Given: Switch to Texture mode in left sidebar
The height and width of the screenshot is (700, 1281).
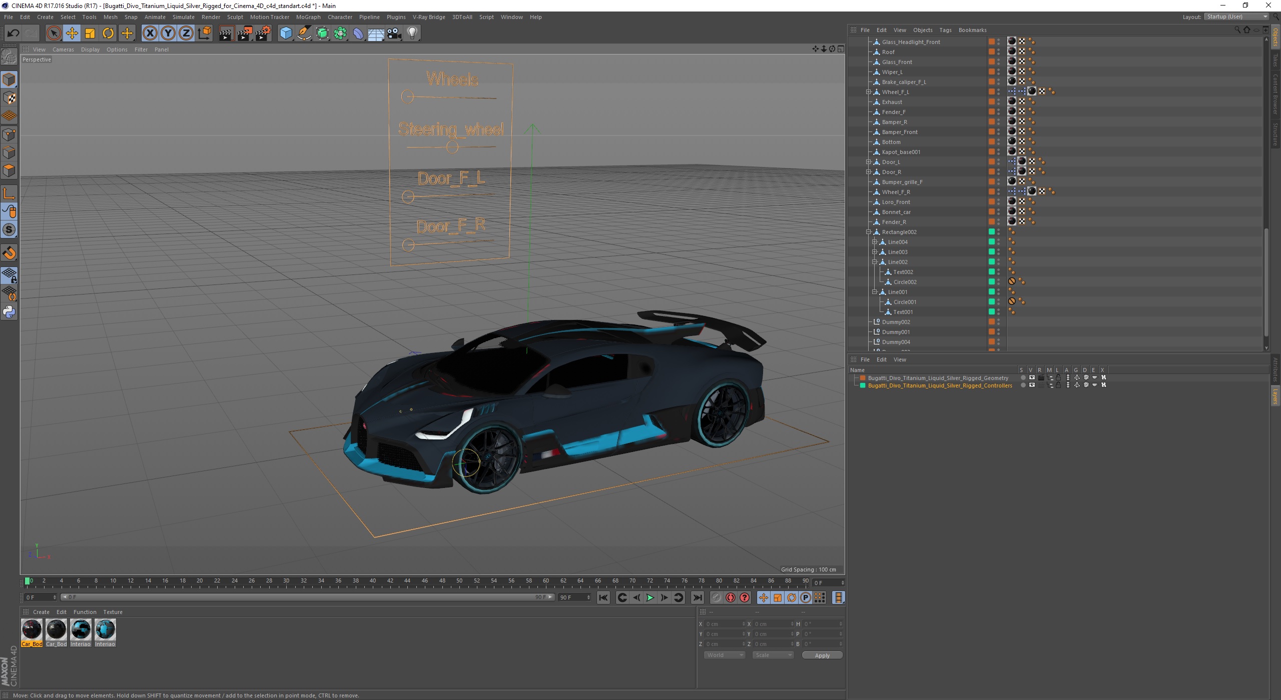Looking at the screenshot, I should [9, 97].
